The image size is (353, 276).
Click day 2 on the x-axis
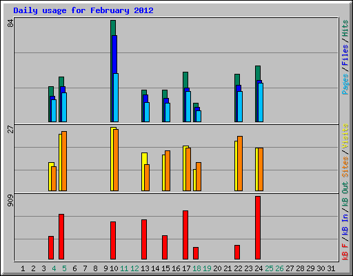tap(33, 268)
